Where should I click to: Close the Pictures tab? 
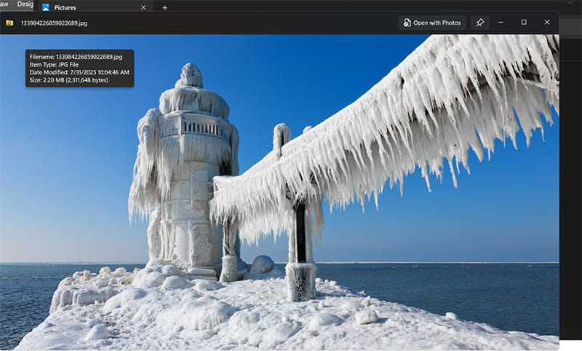click(143, 7)
